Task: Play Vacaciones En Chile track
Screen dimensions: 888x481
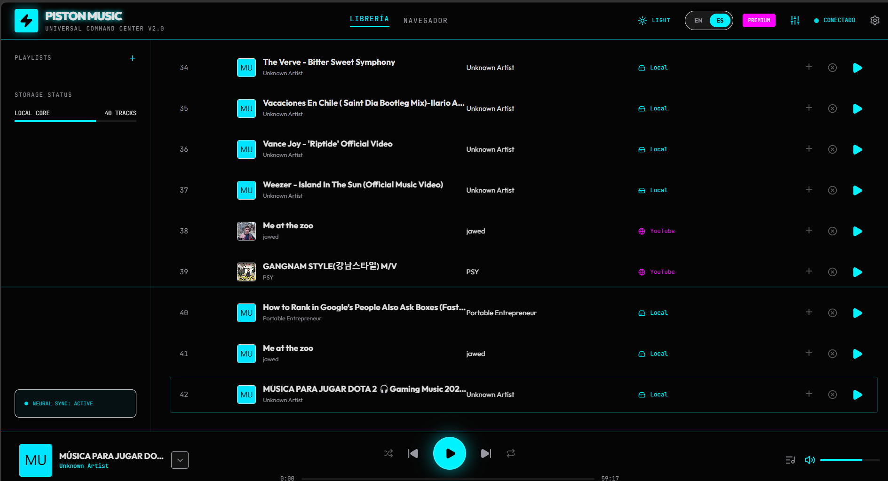Action: [857, 109]
